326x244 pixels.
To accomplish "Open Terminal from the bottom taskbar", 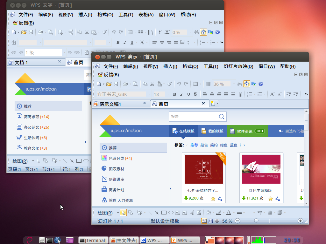I will tap(93, 240).
